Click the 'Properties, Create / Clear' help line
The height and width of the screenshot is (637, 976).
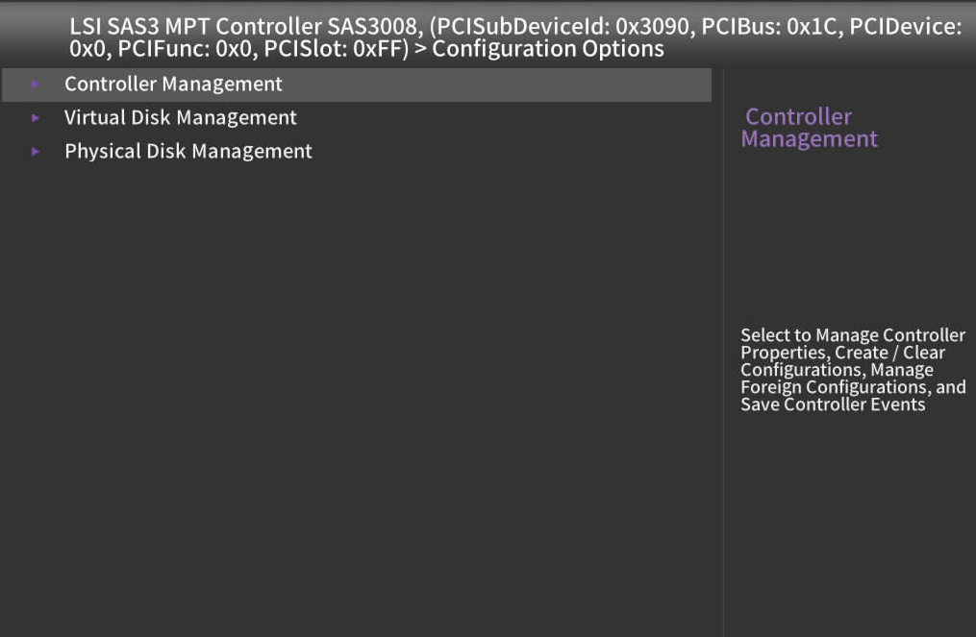coord(842,353)
